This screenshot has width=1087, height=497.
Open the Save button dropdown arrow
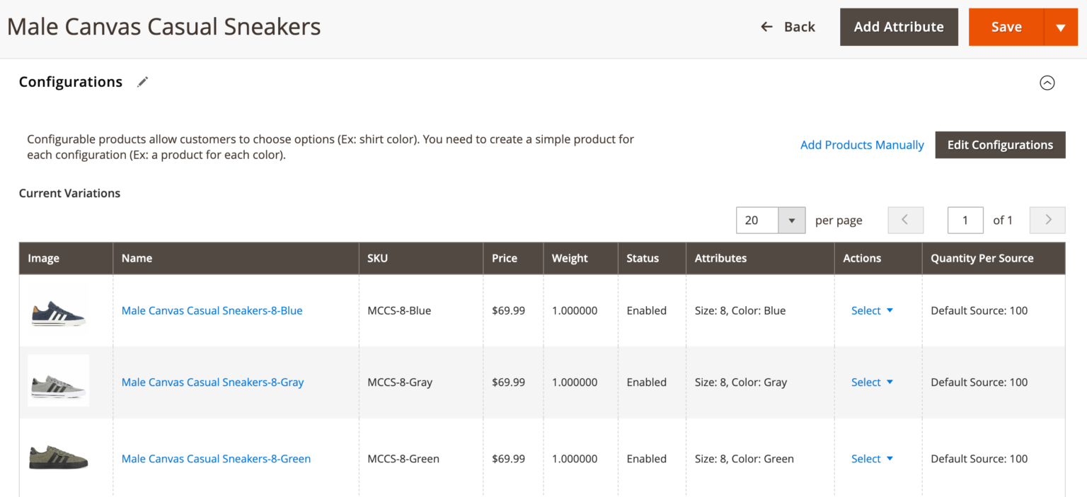click(1060, 26)
